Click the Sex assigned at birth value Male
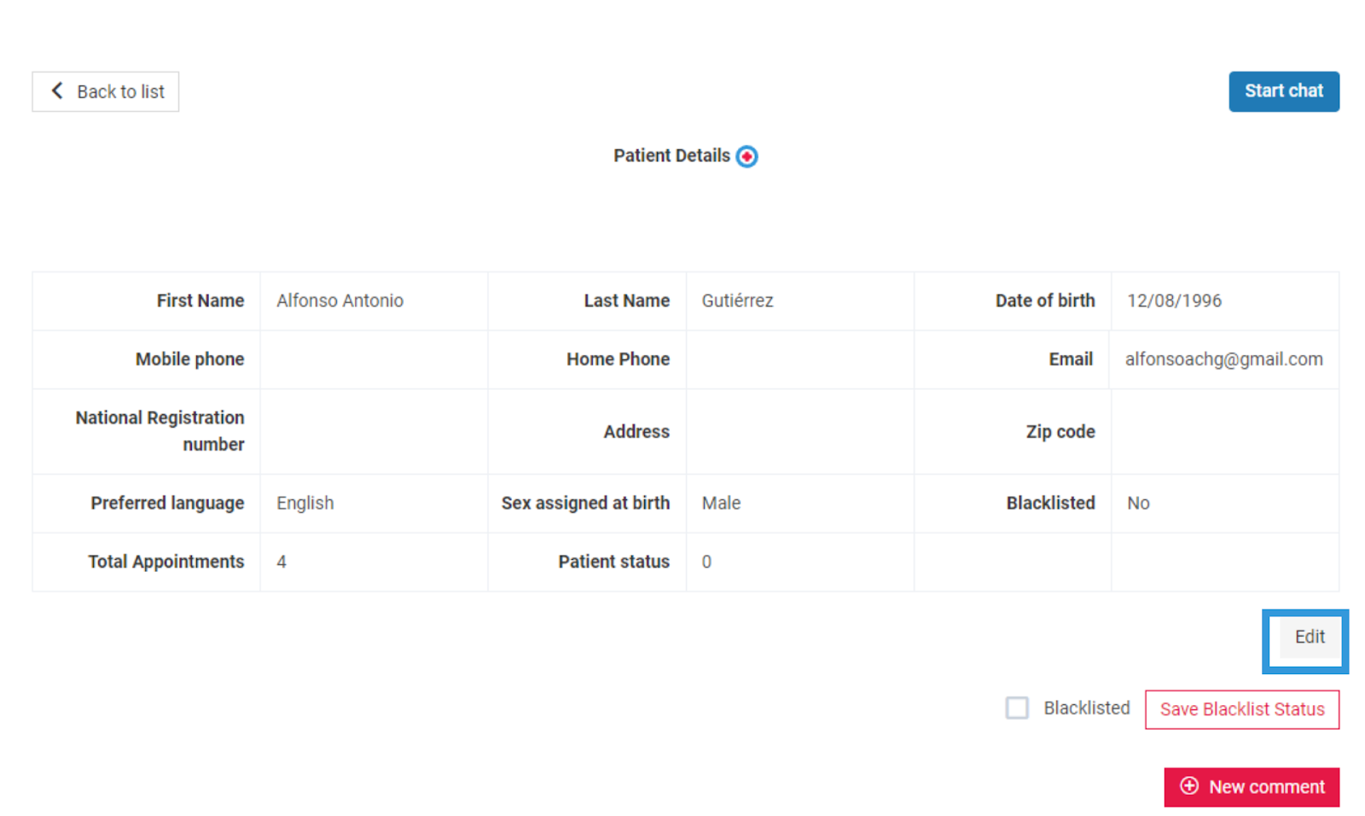Image resolution: width=1365 pixels, height=816 pixels. [x=721, y=503]
